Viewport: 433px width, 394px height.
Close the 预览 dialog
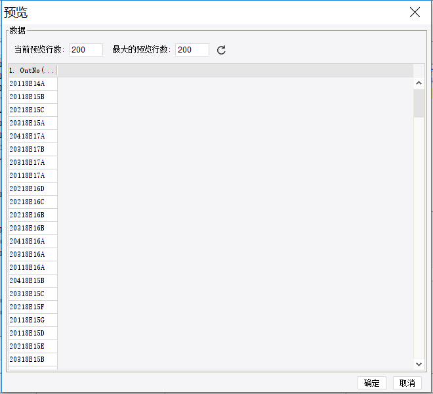tap(415, 12)
